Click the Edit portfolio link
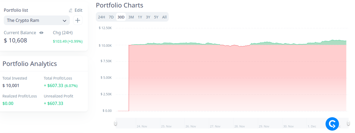The width and height of the screenshot is (355, 133). point(78,10)
